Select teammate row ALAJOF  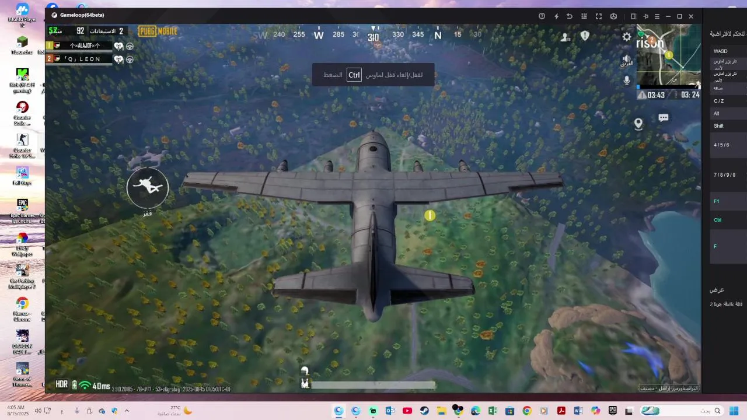[79, 45]
